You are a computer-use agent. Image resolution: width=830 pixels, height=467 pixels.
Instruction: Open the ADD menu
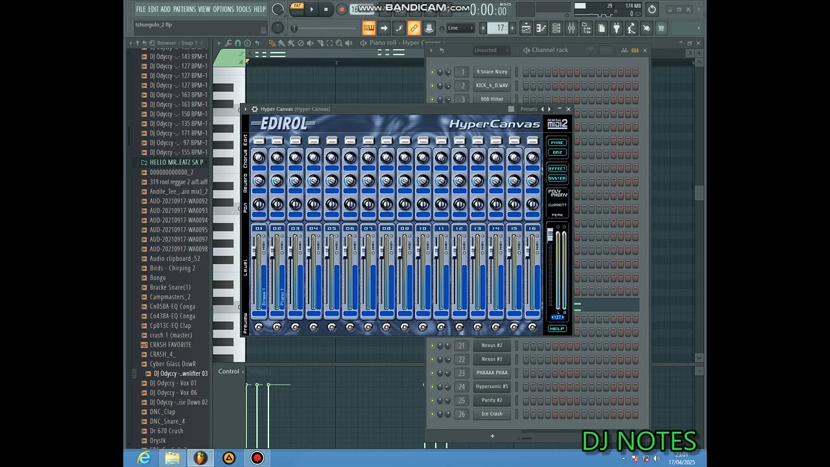point(165,9)
